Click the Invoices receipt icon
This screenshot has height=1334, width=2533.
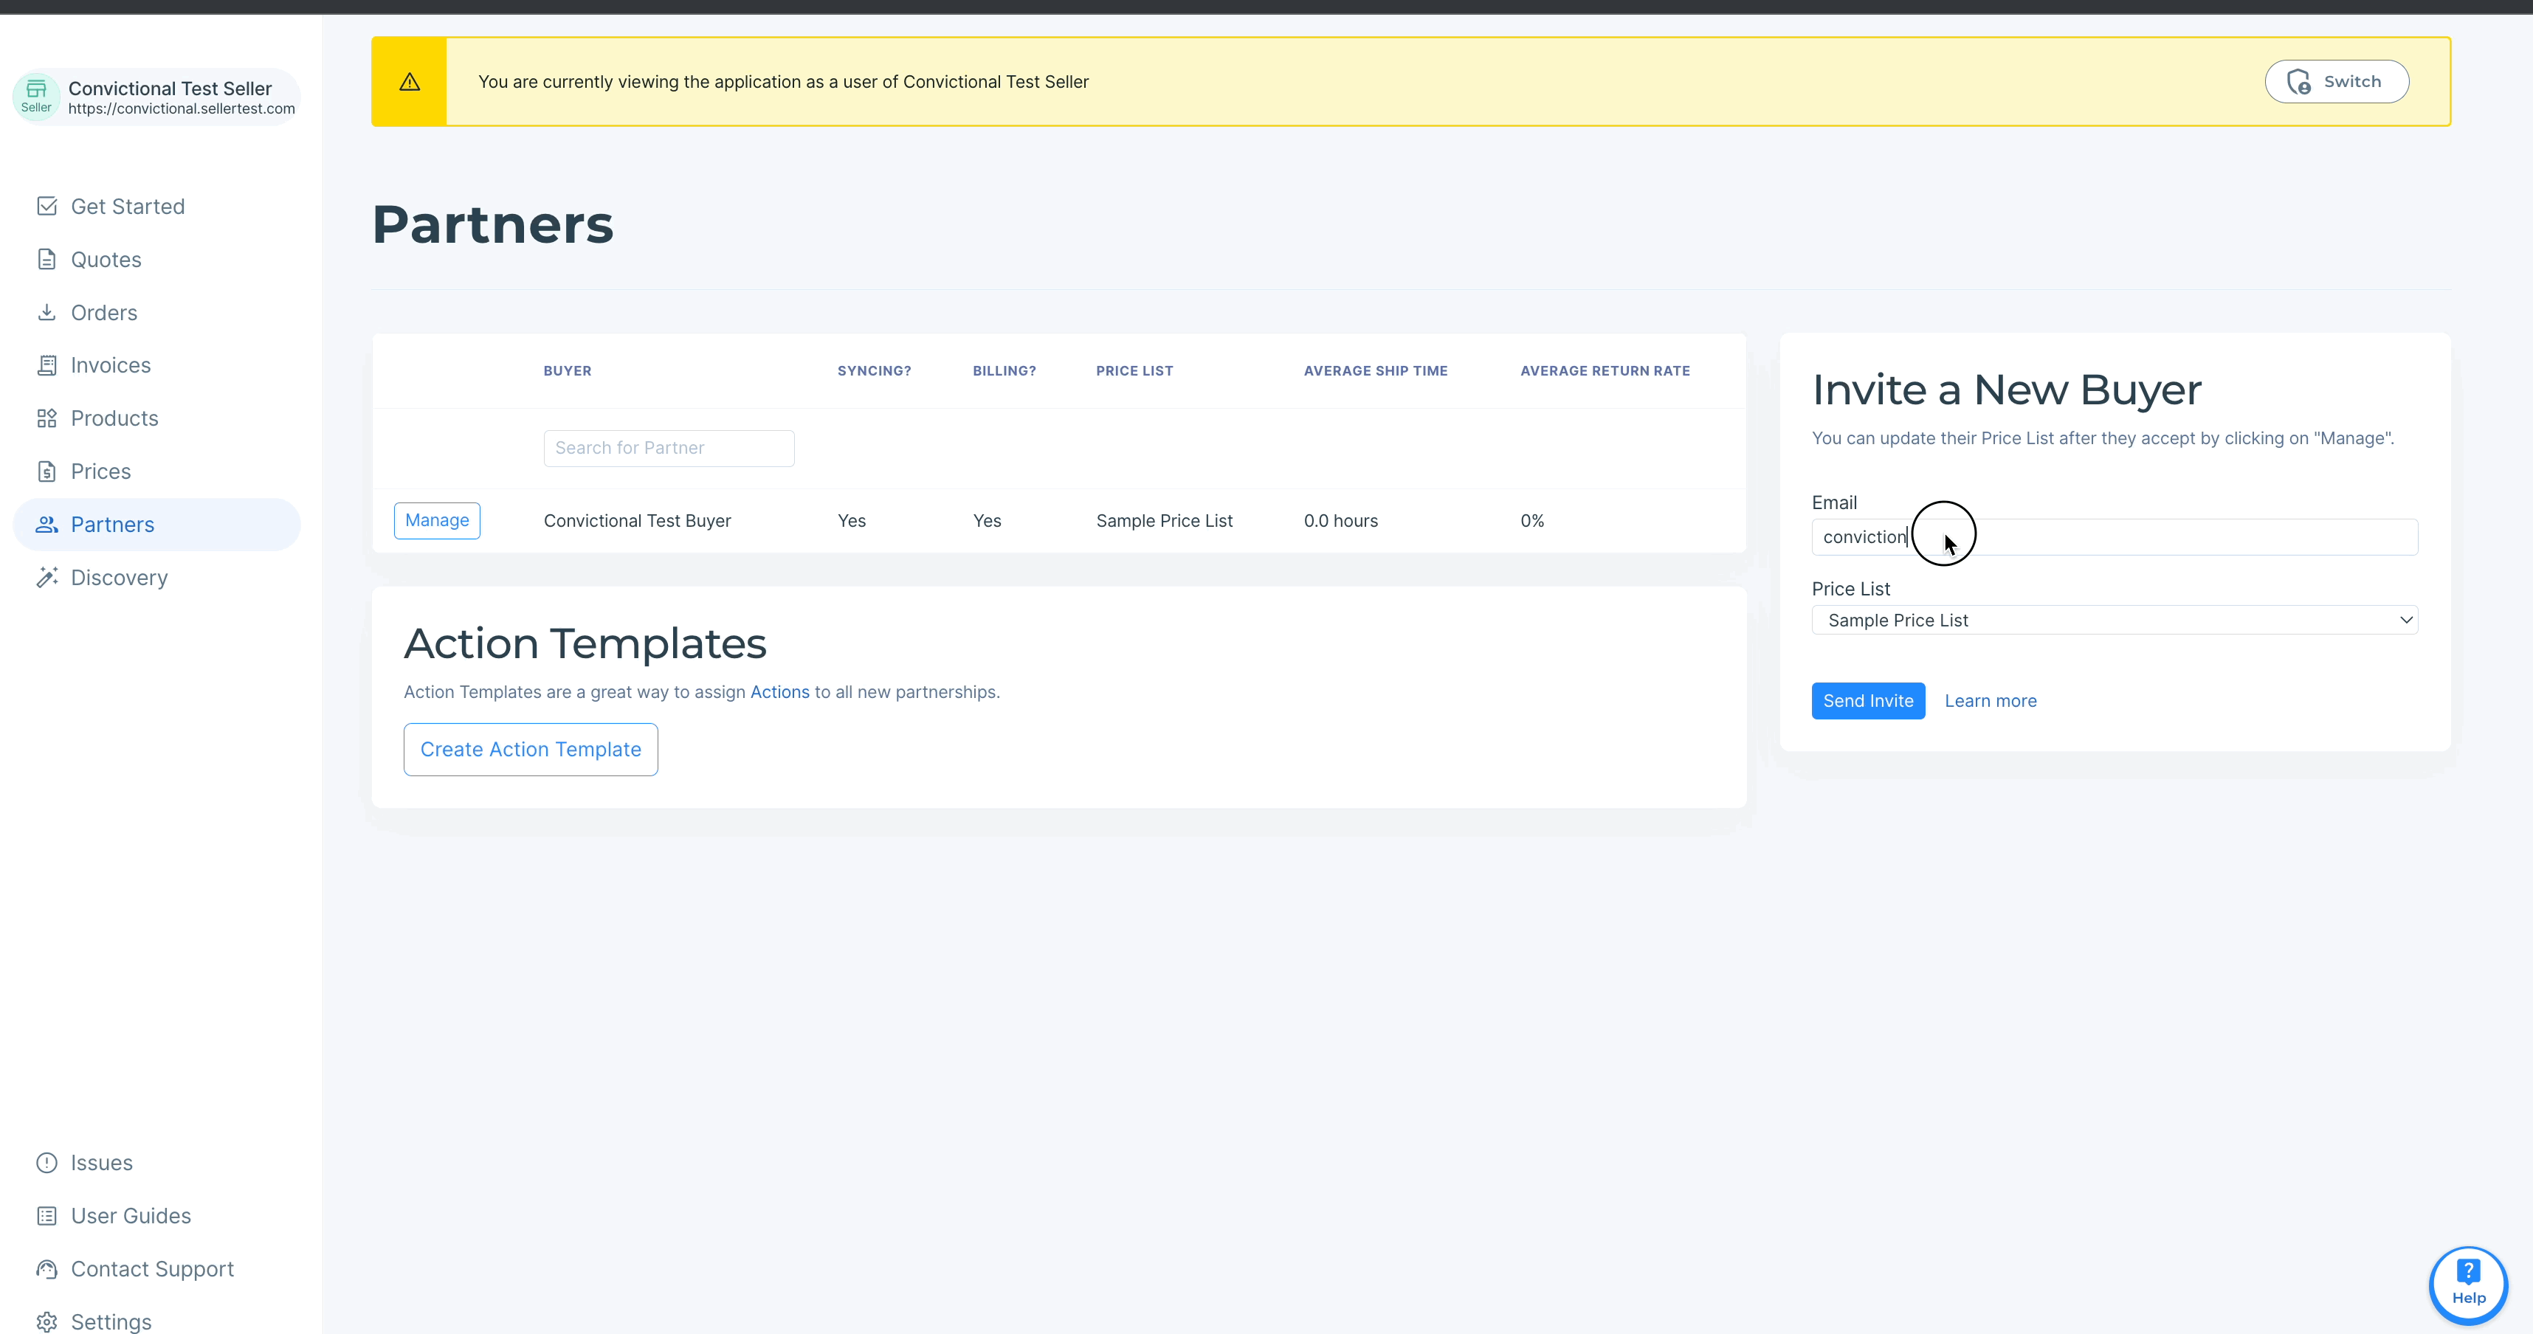point(46,366)
